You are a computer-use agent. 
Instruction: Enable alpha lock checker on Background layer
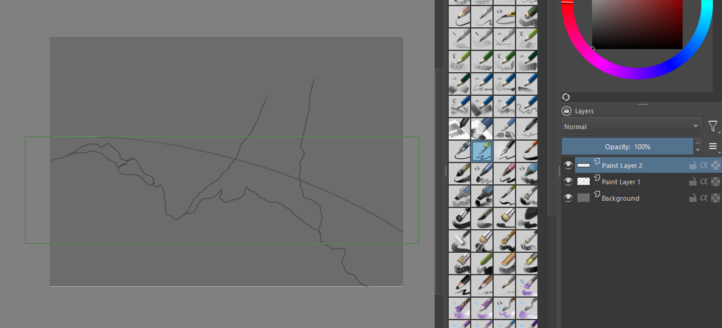click(715, 198)
